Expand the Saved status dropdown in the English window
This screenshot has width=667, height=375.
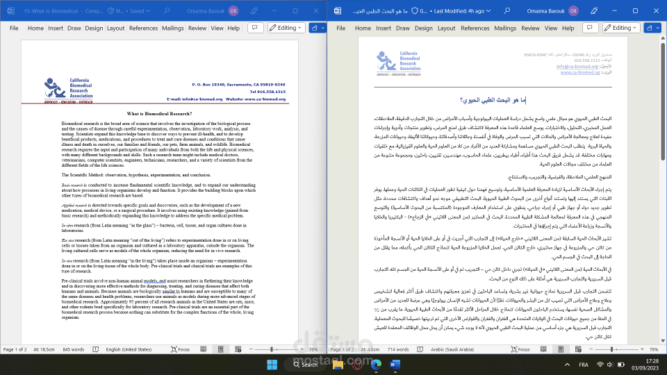click(140, 10)
